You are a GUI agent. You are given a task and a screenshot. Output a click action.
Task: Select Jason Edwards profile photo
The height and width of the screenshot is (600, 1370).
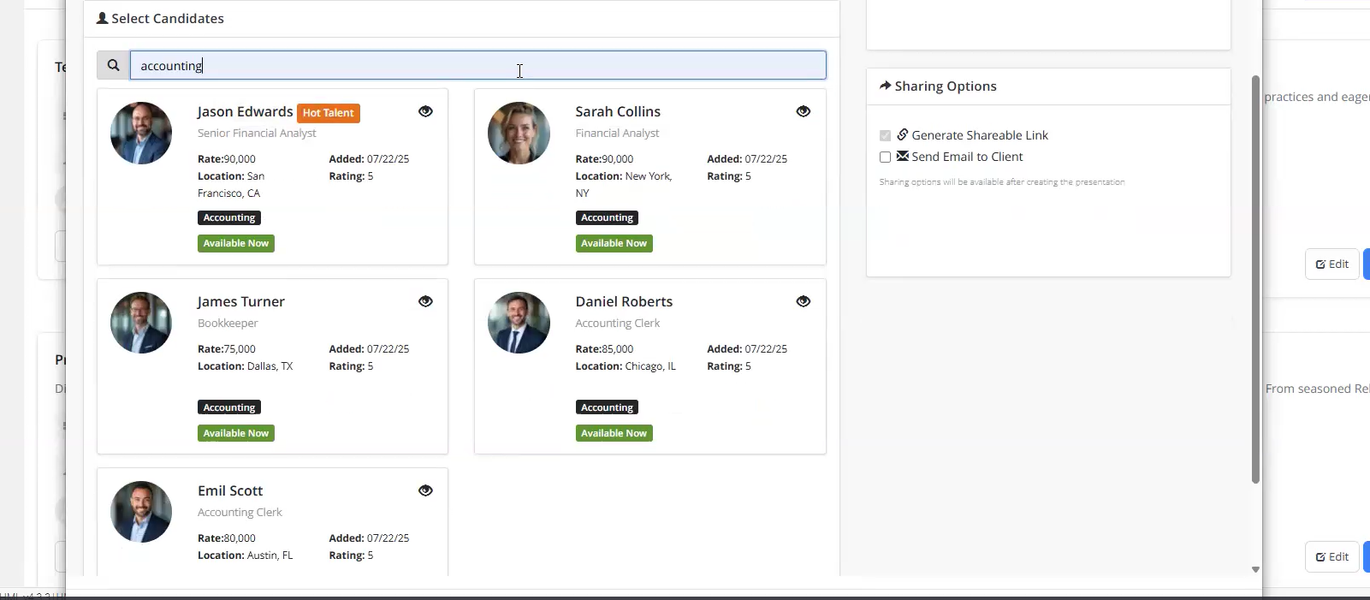(141, 134)
